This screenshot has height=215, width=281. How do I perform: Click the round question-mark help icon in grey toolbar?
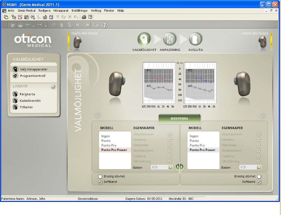pyautogui.click(x=105, y=25)
